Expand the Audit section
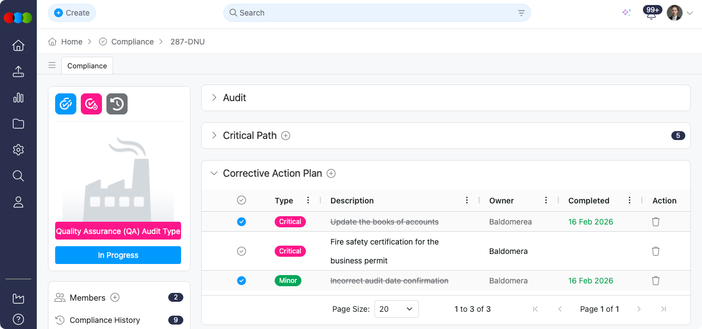Viewport: 702px width, 329px height. tap(213, 97)
